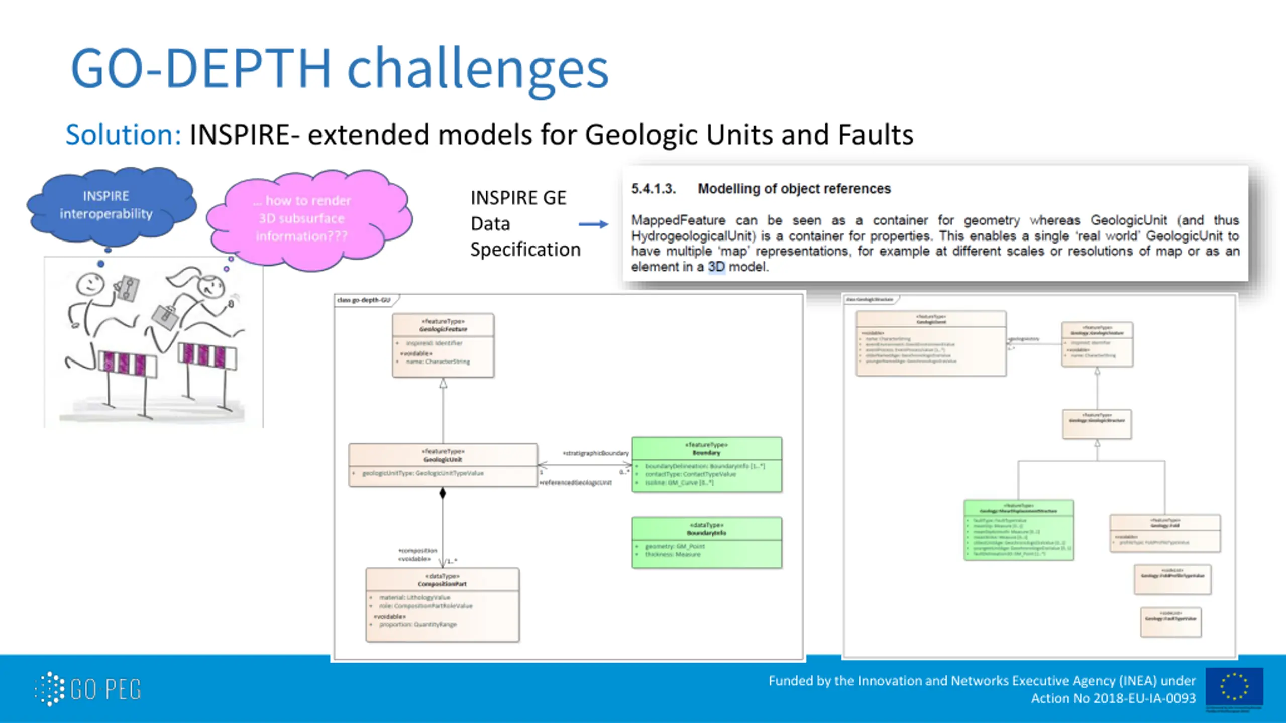Screen dimensions: 1286x723
Task: Click the "+composition" role label
Action: [418, 551]
